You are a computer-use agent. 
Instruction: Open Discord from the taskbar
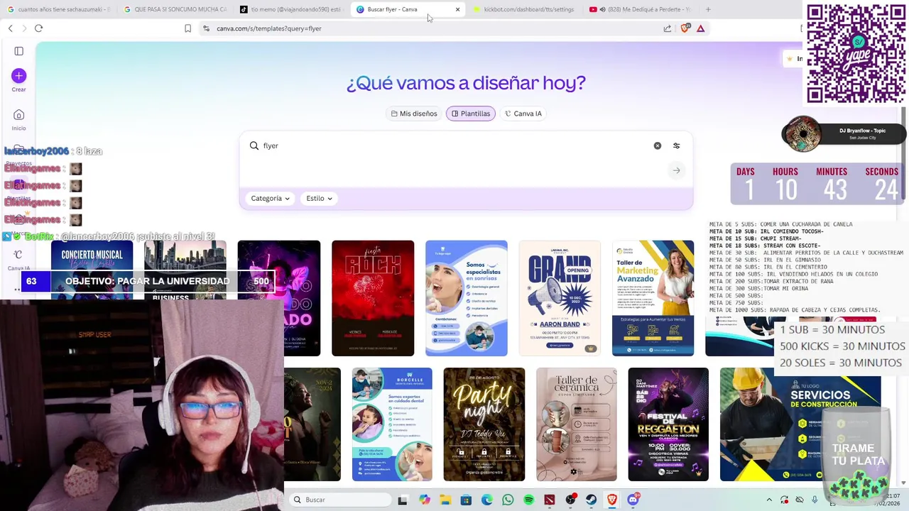(x=633, y=500)
